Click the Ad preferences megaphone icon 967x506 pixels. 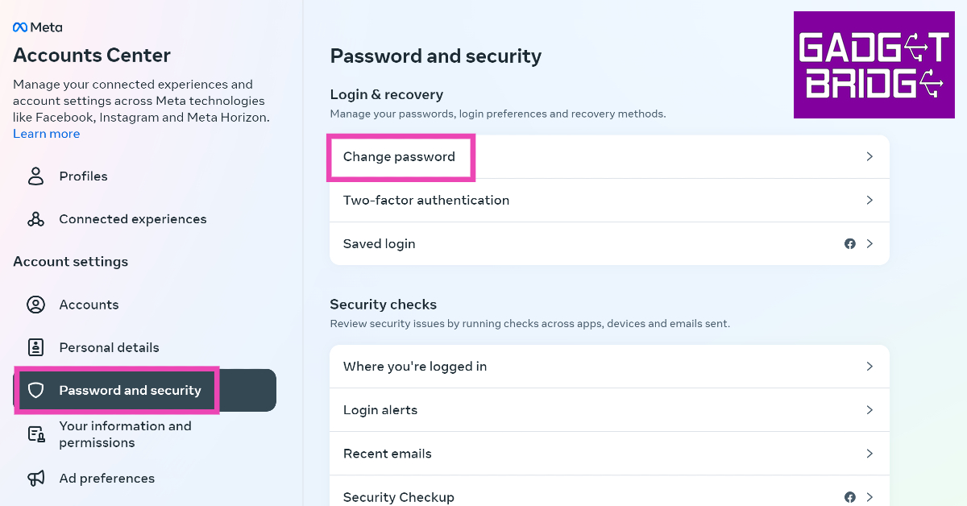[36, 479]
